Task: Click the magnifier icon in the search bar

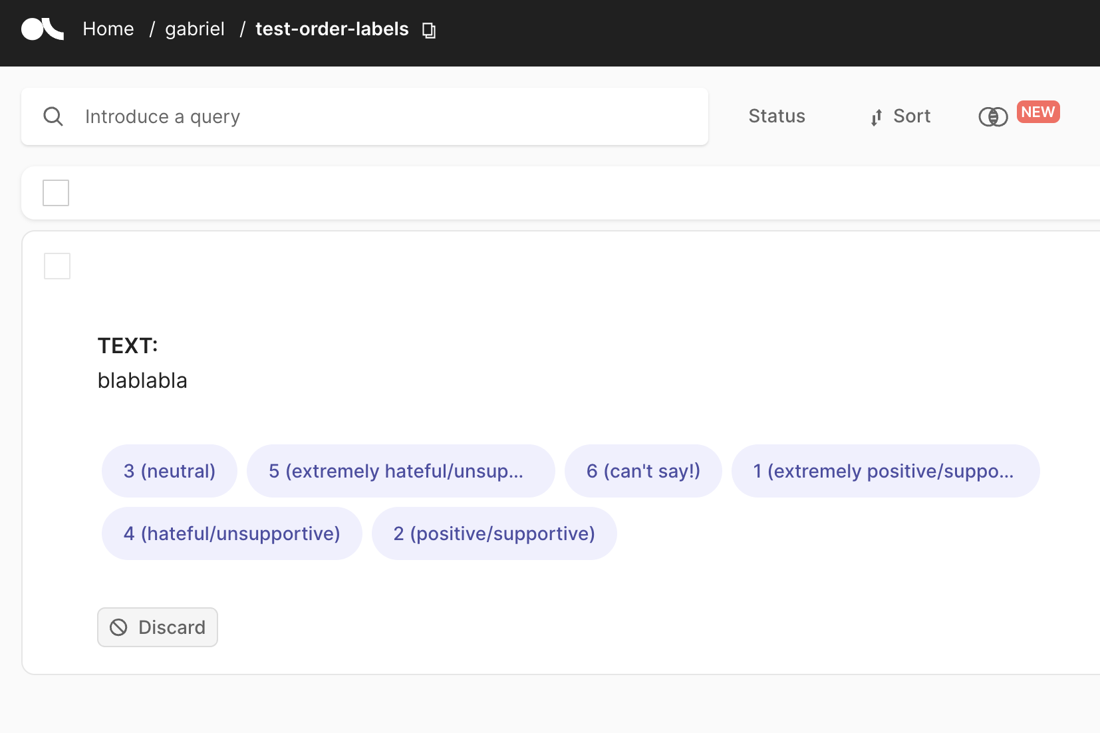Action: (x=53, y=116)
